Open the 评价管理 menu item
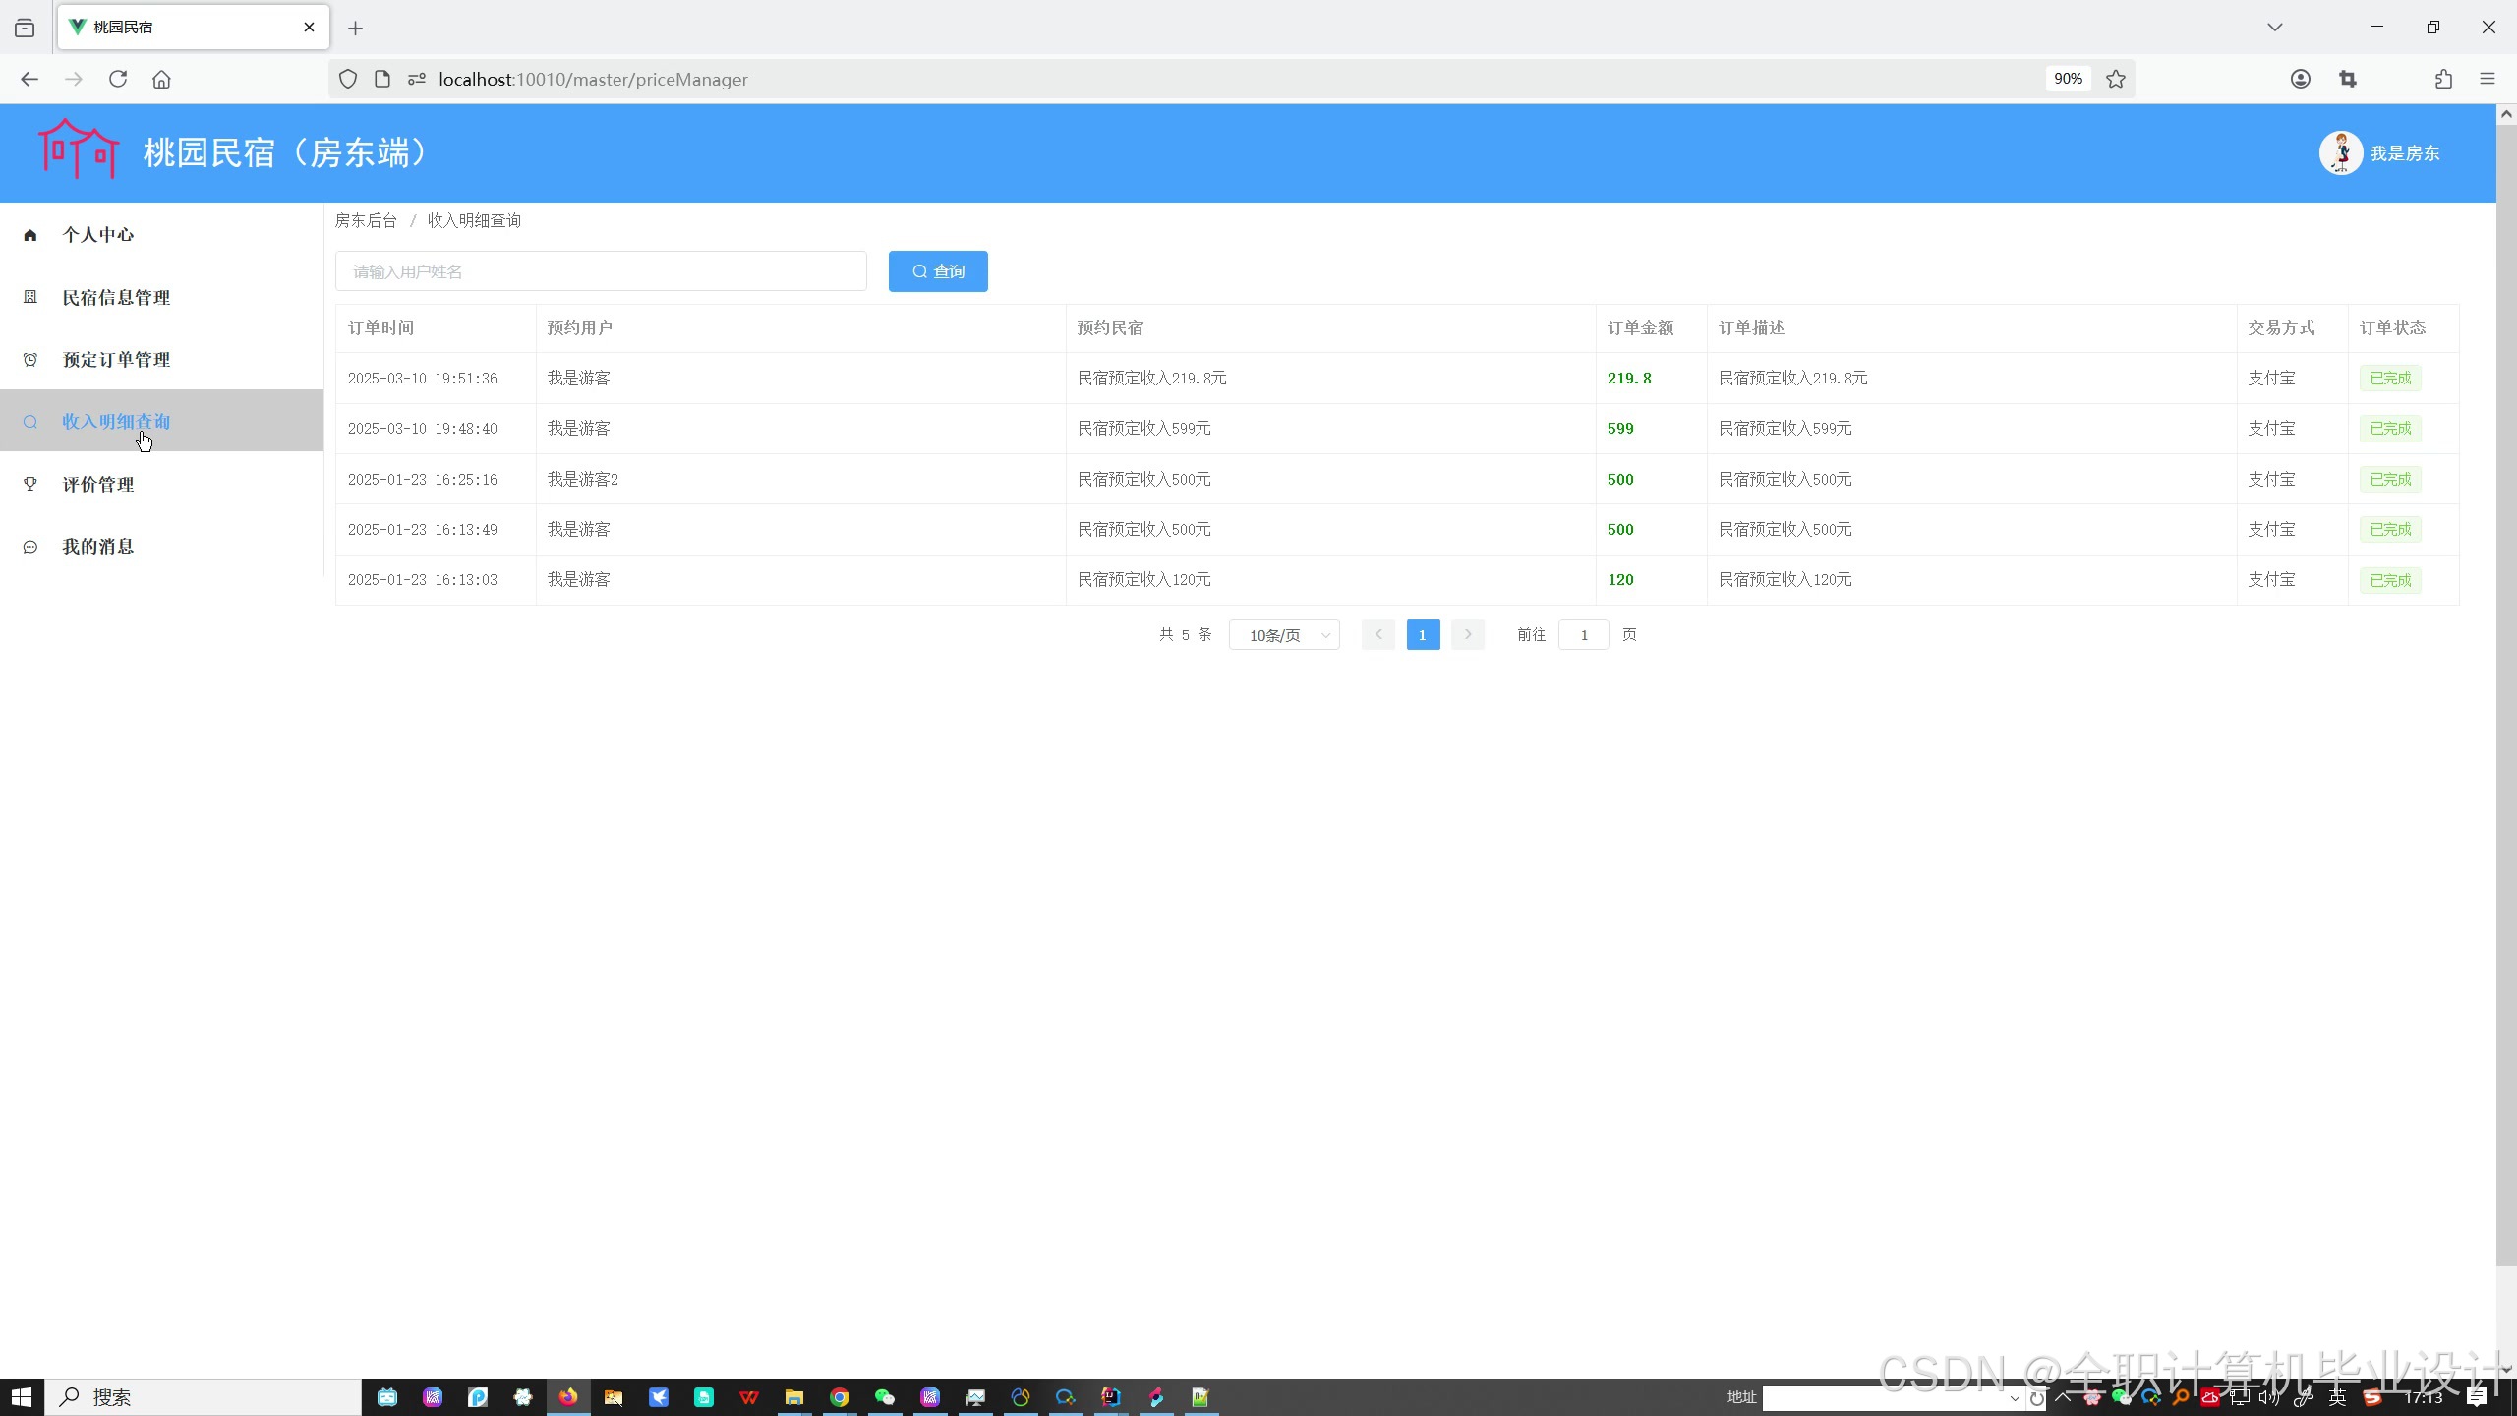 pos(98,485)
